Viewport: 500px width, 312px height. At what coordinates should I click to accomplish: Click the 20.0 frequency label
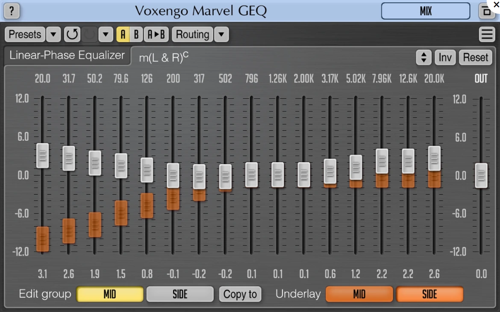pyautogui.click(x=42, y=78)
